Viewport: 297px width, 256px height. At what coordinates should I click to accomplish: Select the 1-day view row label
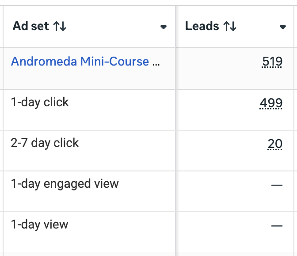(39, 225)
